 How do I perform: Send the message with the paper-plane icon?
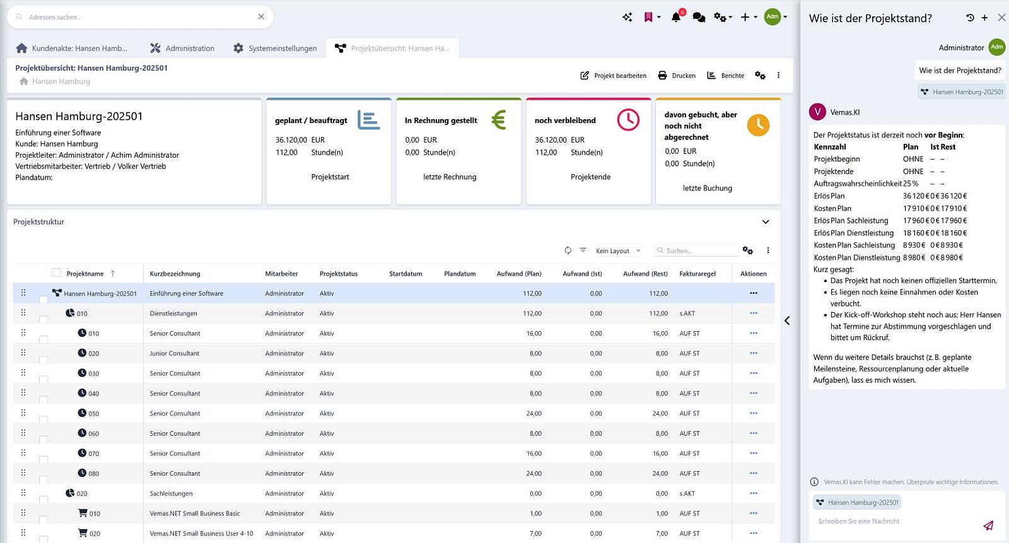tap(988, 525)
